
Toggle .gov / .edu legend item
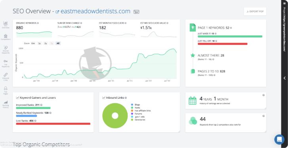coord(138,117)
